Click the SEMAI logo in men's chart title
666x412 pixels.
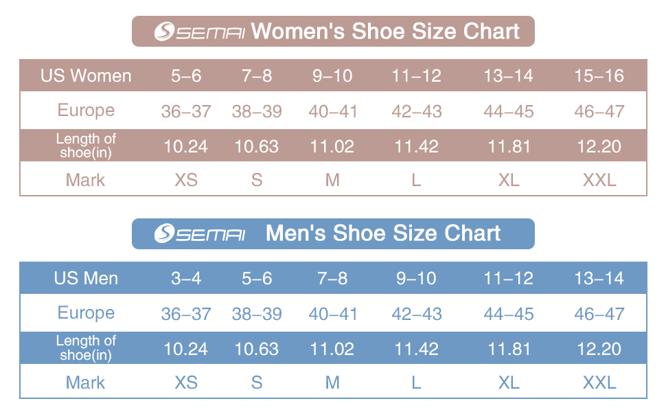click(200, 233)
